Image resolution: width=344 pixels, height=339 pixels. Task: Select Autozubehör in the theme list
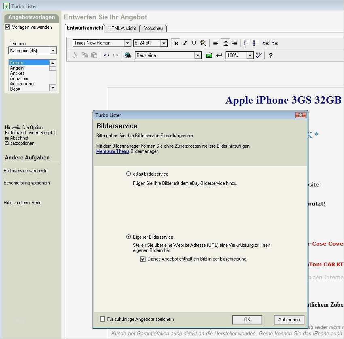(29, 84)
